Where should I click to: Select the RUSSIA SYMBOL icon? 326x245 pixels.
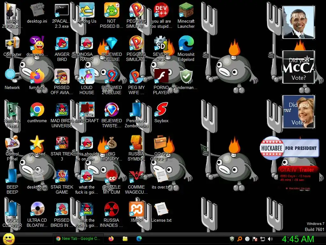(136, 148)
